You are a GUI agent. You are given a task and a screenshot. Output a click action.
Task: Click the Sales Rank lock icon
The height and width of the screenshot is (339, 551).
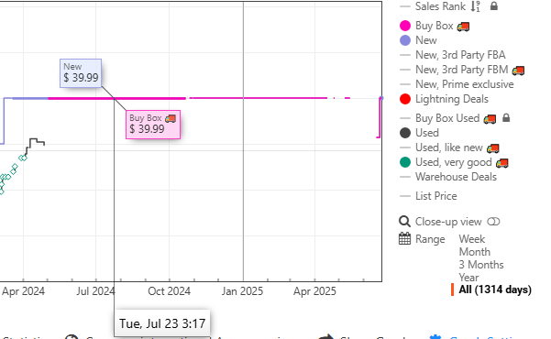point(494,6)
